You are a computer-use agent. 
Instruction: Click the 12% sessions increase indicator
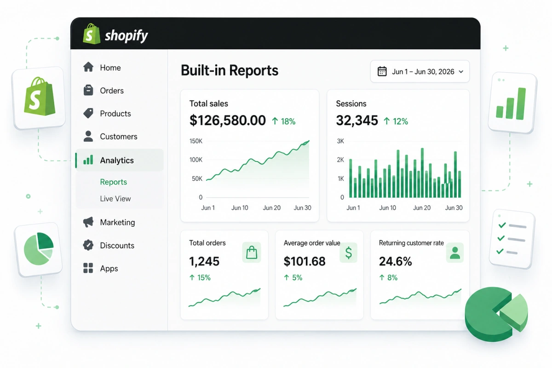point(396,121)
